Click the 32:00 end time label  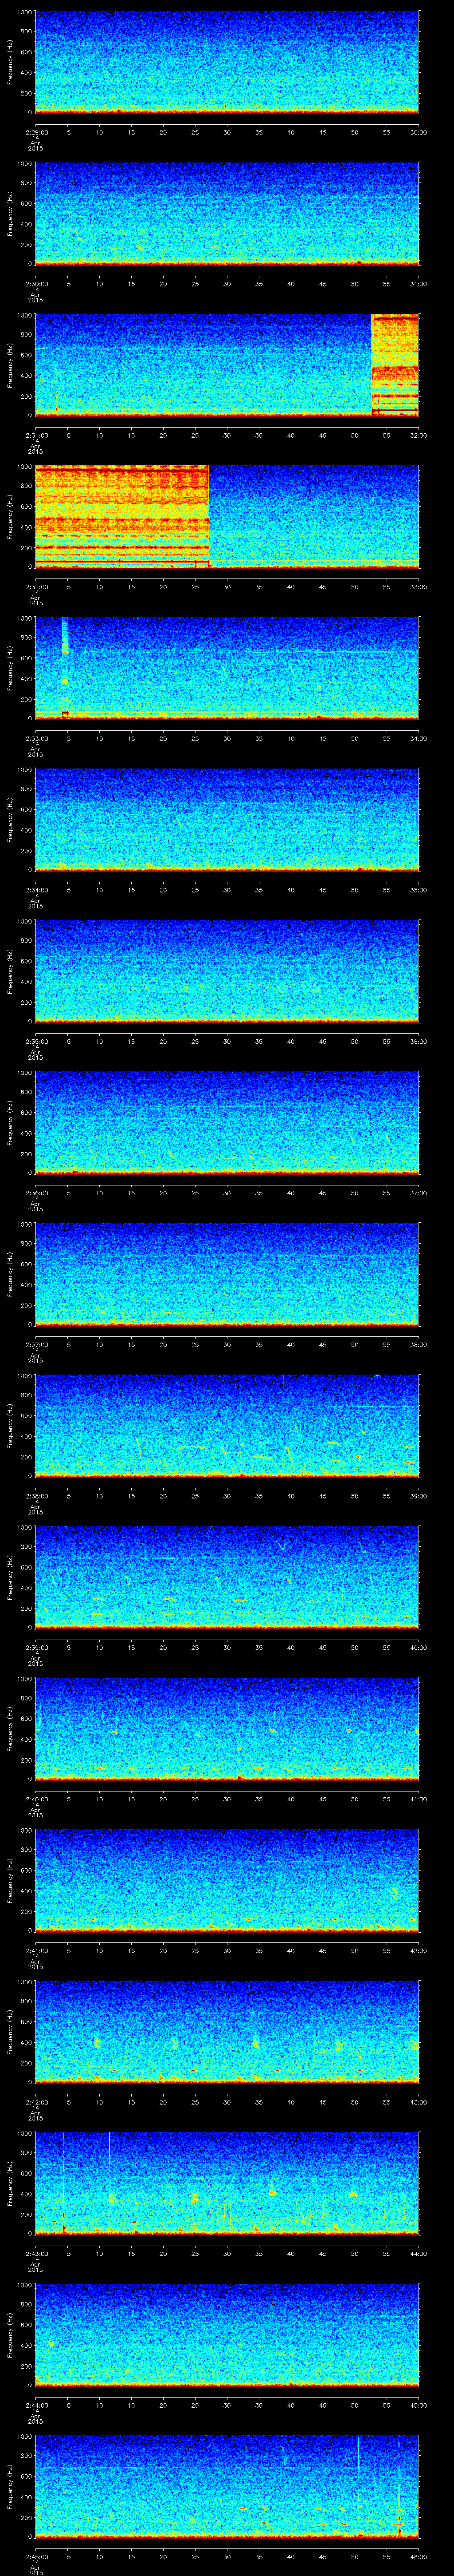click(x=418, y=435)
